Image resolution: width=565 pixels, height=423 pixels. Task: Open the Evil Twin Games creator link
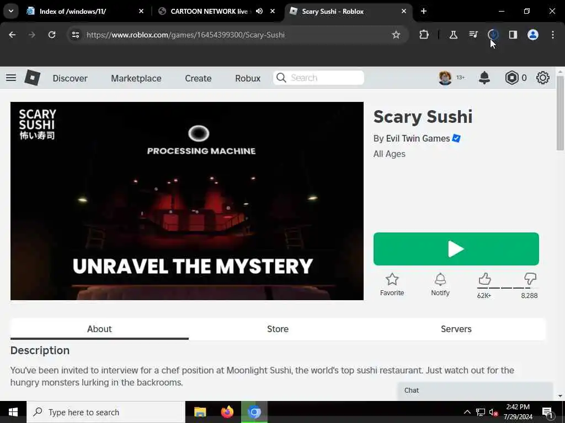[x=418, y=138]
